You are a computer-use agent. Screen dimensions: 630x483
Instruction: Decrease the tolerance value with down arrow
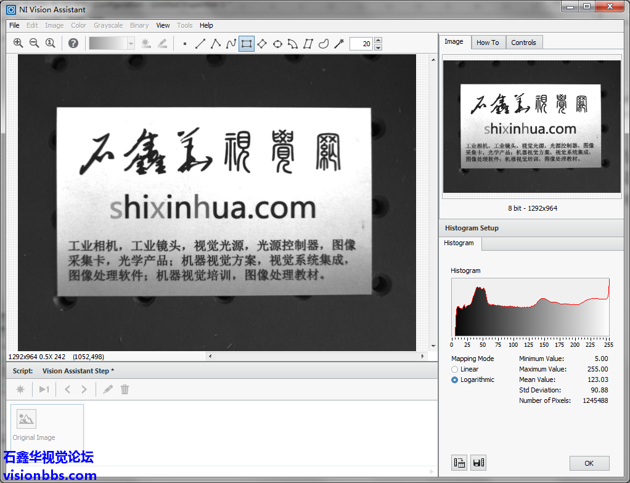378,47
